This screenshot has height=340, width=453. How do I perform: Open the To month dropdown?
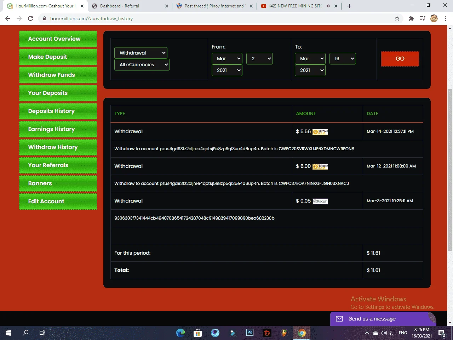pos(310,58)
